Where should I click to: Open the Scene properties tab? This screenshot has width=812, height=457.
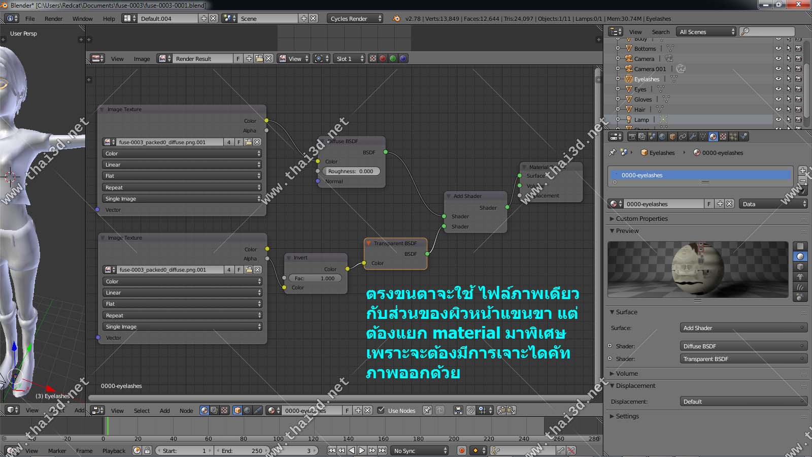pos(652,137)
